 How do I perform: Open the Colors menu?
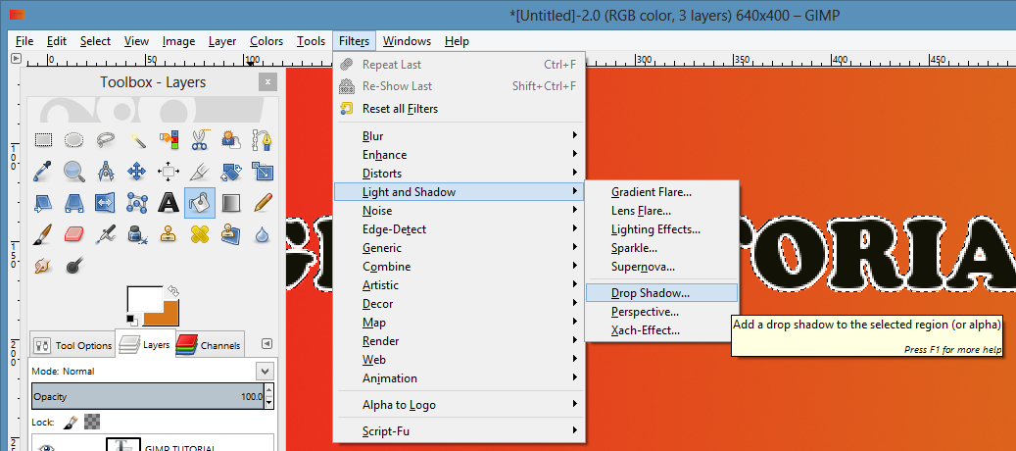coord(266,41)
